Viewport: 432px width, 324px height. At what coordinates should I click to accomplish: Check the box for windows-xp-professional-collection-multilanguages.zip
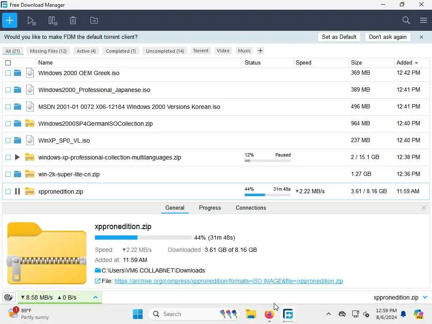coord(8,157)
